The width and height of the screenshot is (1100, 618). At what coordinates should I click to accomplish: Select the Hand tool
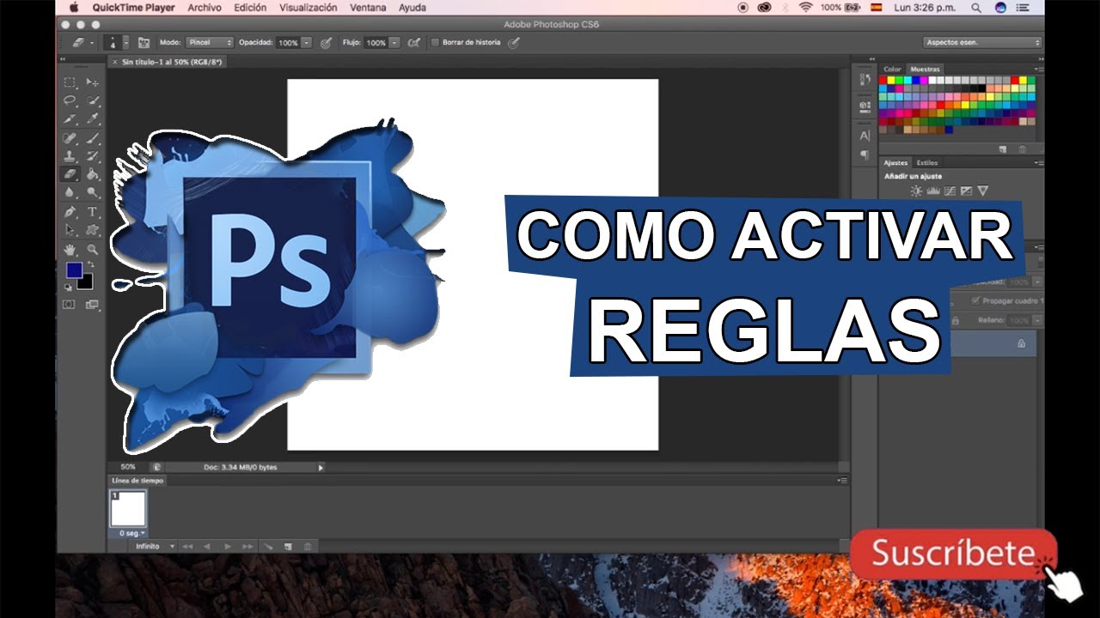[70, 250]
